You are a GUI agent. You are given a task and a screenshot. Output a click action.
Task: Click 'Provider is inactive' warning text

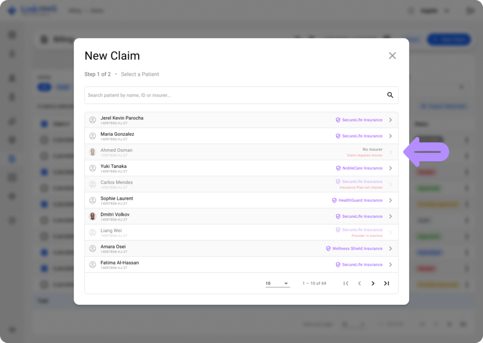367,236
